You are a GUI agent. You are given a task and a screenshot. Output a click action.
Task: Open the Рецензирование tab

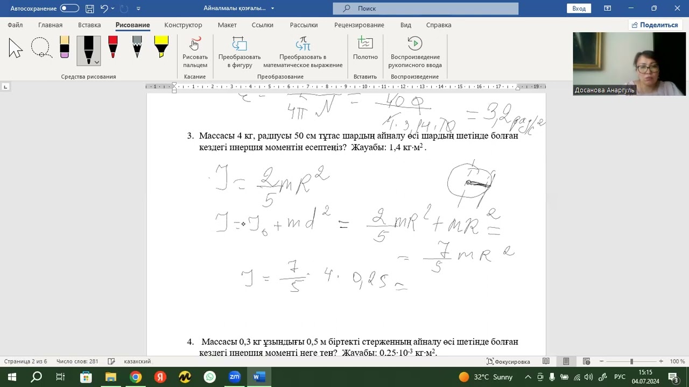pyautogui.click(x=359, y=25)
